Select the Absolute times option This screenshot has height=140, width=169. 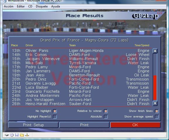pos(106,117)
